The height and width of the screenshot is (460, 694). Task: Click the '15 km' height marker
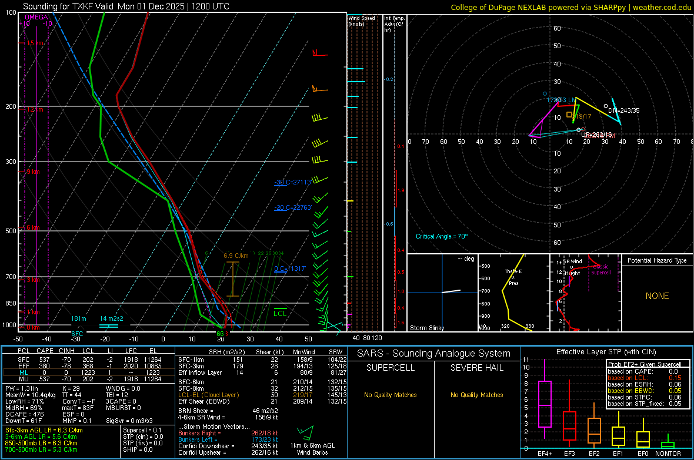coord(35,43)
